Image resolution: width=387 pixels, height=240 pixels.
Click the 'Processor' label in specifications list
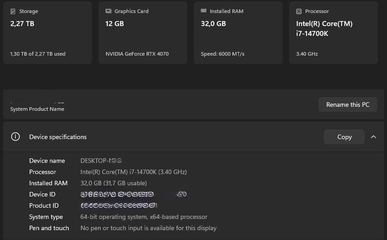[42, 172]
